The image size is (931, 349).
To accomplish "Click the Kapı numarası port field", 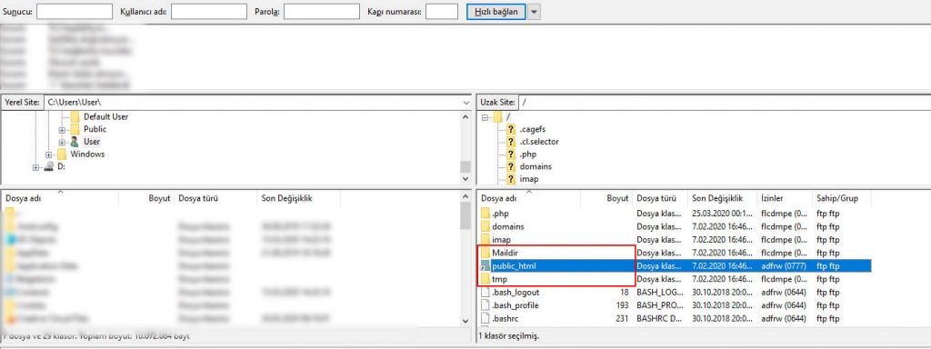I will pyautogui.click(x=443, y=11).
